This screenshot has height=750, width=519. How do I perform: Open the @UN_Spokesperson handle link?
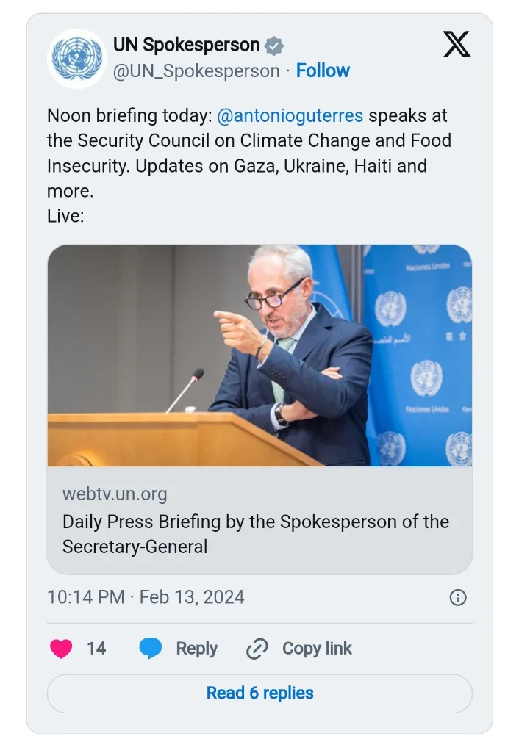pyautogui.click(x=196, y=71)
